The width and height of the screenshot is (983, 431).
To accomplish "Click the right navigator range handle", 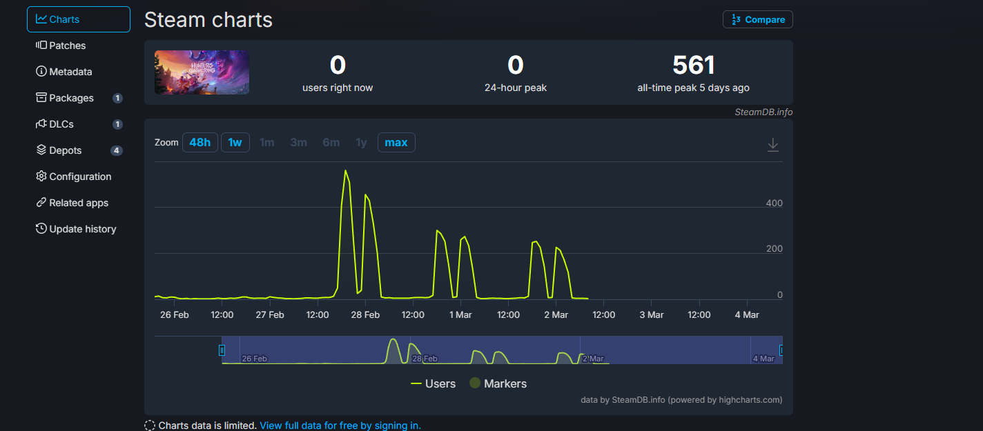I will (x=781, y=350).
